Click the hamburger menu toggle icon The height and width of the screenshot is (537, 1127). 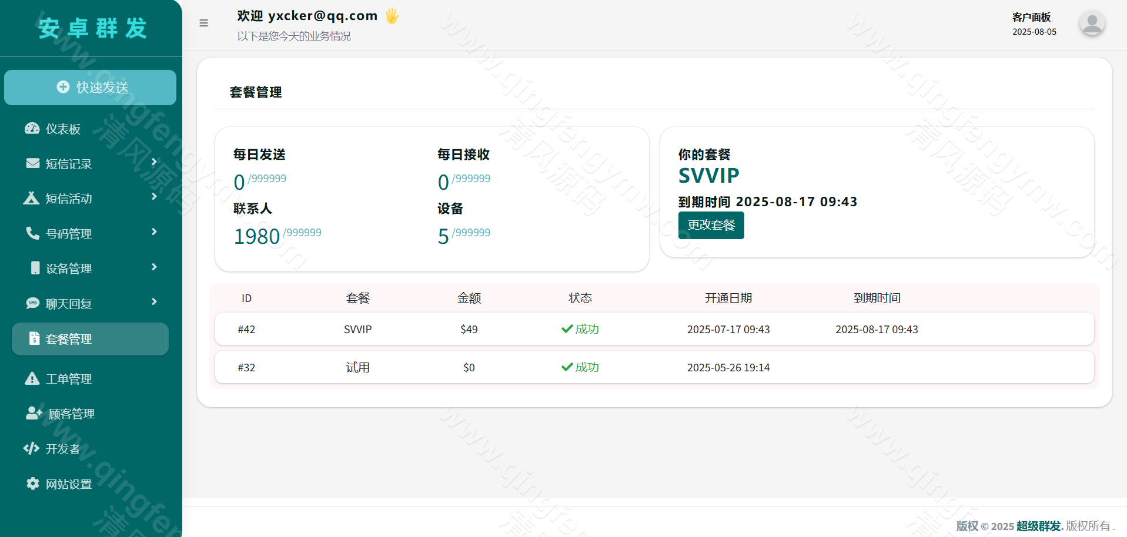[x=203, y=24]
